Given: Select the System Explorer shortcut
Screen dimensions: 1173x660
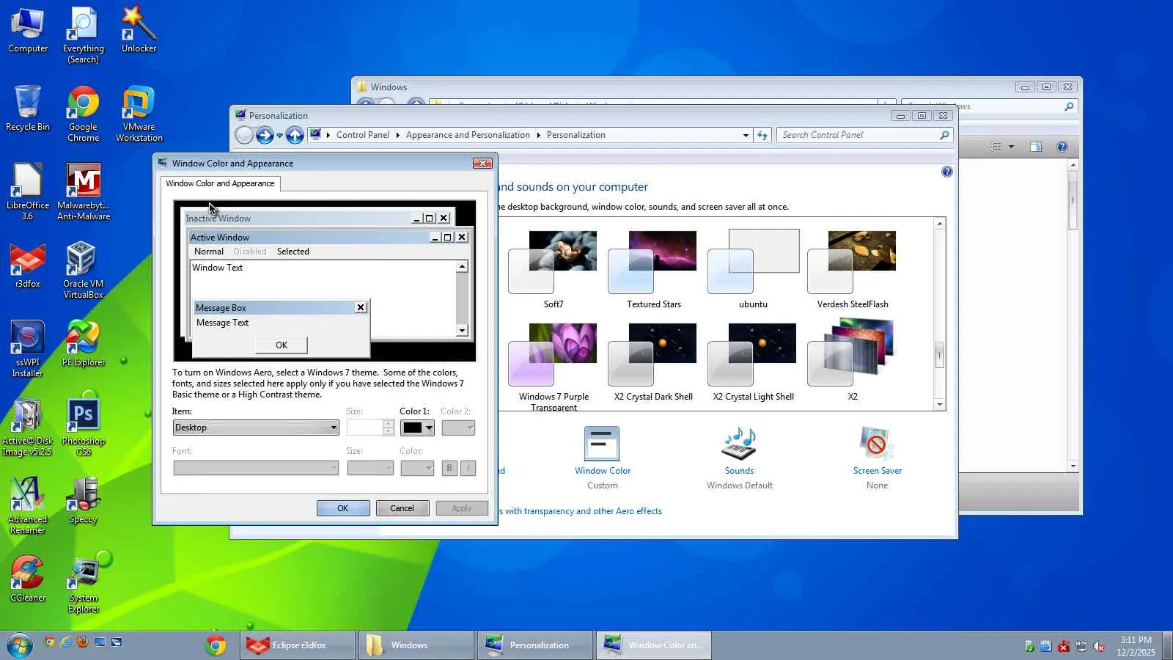Looking at the screenshot, I should pos(83,584).
